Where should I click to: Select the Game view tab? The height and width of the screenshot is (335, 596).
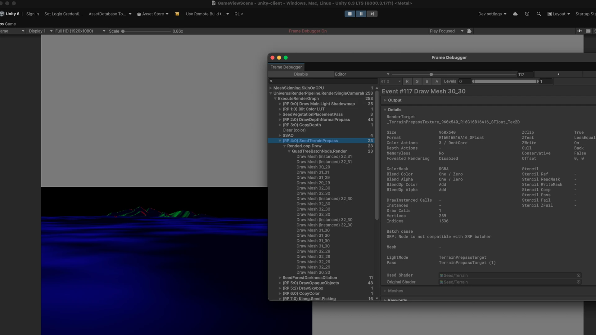click(x=8, y=24)
